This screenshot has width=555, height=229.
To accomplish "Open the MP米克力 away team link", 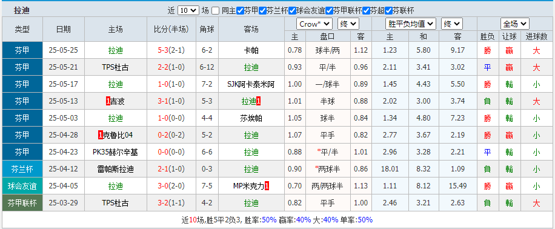I will pyautogui.click(x=249, y=186).
